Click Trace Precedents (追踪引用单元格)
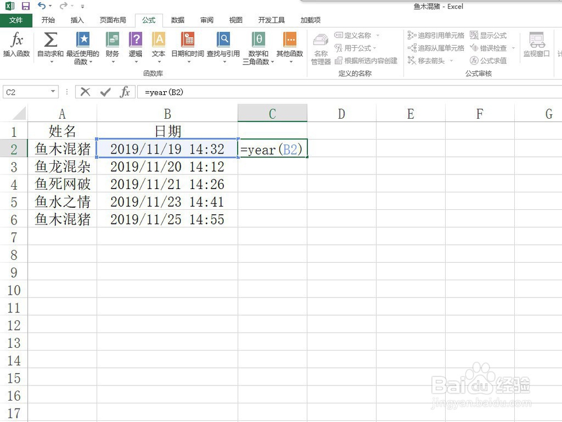The image size is (562, 422). tap(436, 35)
